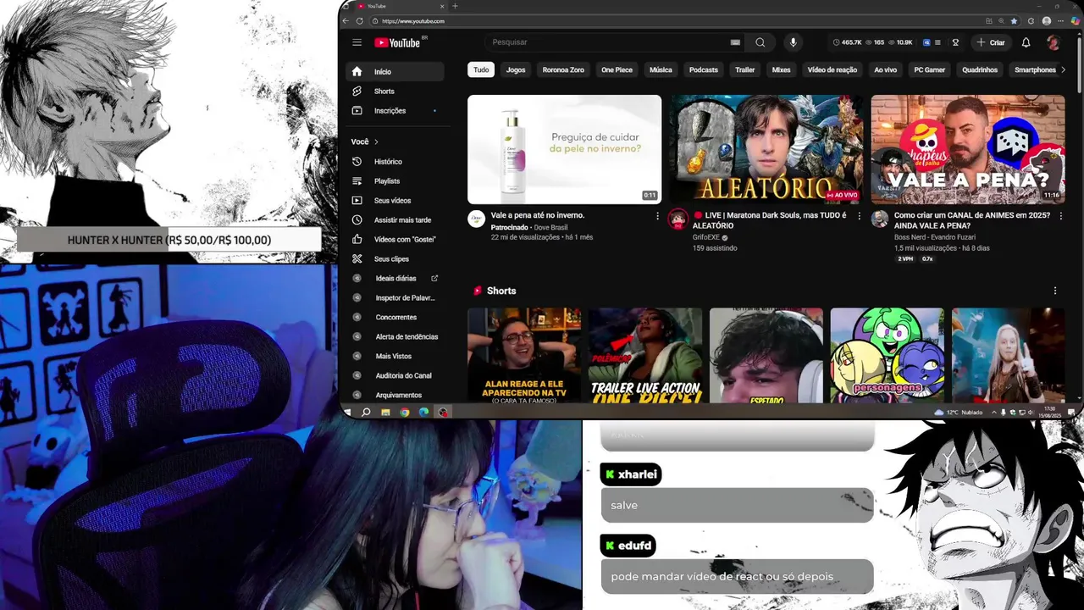Open the Criar create menu

[990, 42]
